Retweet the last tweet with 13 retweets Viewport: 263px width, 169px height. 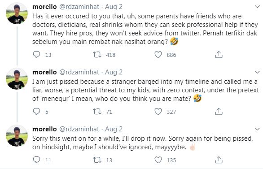coord(97,160)
